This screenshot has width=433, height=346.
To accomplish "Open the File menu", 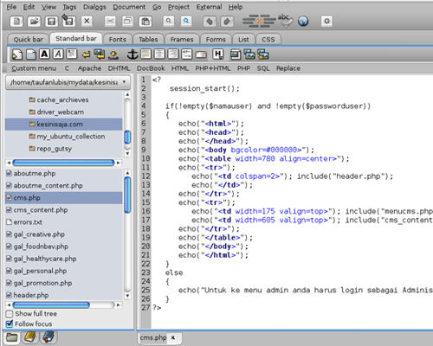I will pyautogui.click(x=11, y=7).
